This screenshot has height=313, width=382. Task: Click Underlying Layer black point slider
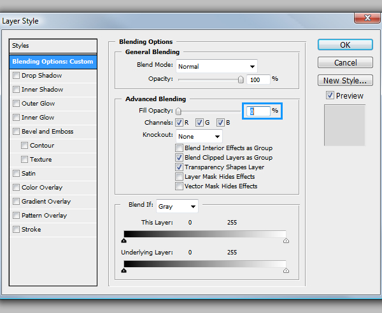[124, 270]
